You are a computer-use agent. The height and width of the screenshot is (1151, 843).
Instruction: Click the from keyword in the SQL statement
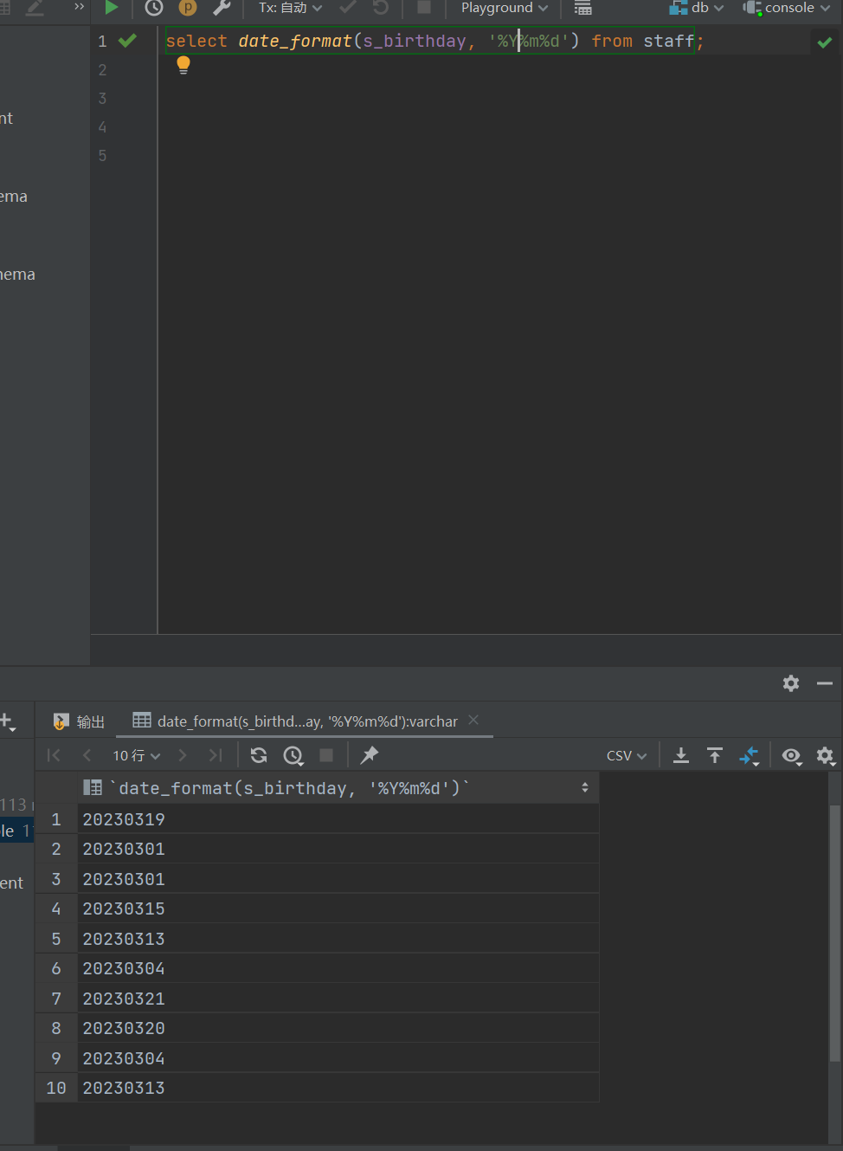(x=612, y=41)
